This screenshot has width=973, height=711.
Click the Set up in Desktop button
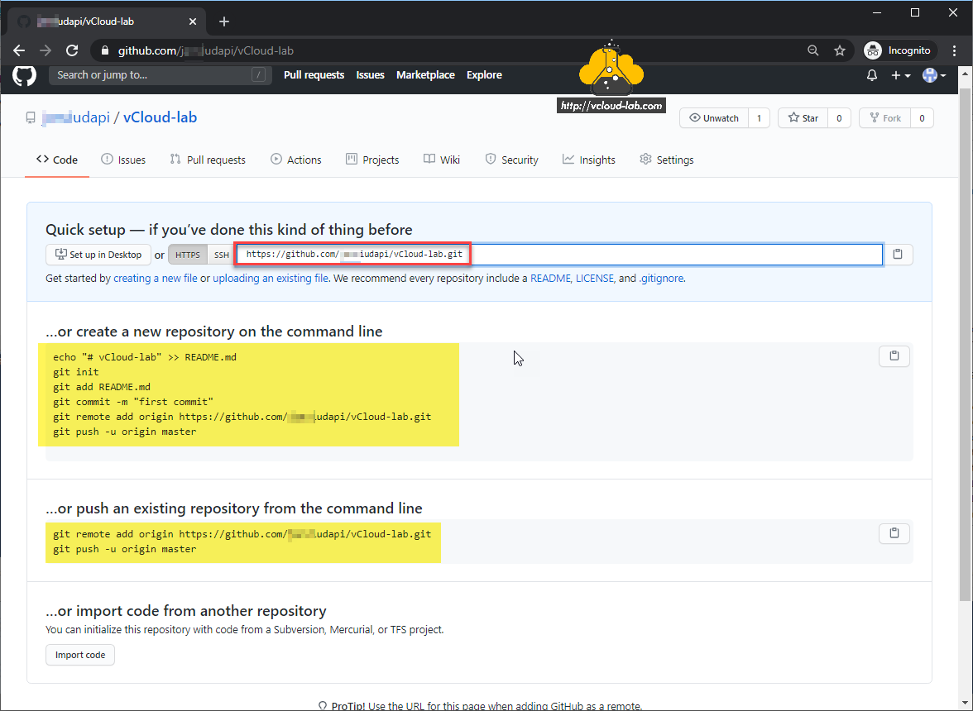coord(98,255)
